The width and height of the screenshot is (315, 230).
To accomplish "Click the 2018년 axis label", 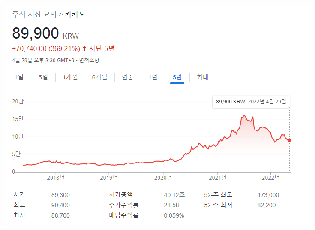I will coord(56,178).
